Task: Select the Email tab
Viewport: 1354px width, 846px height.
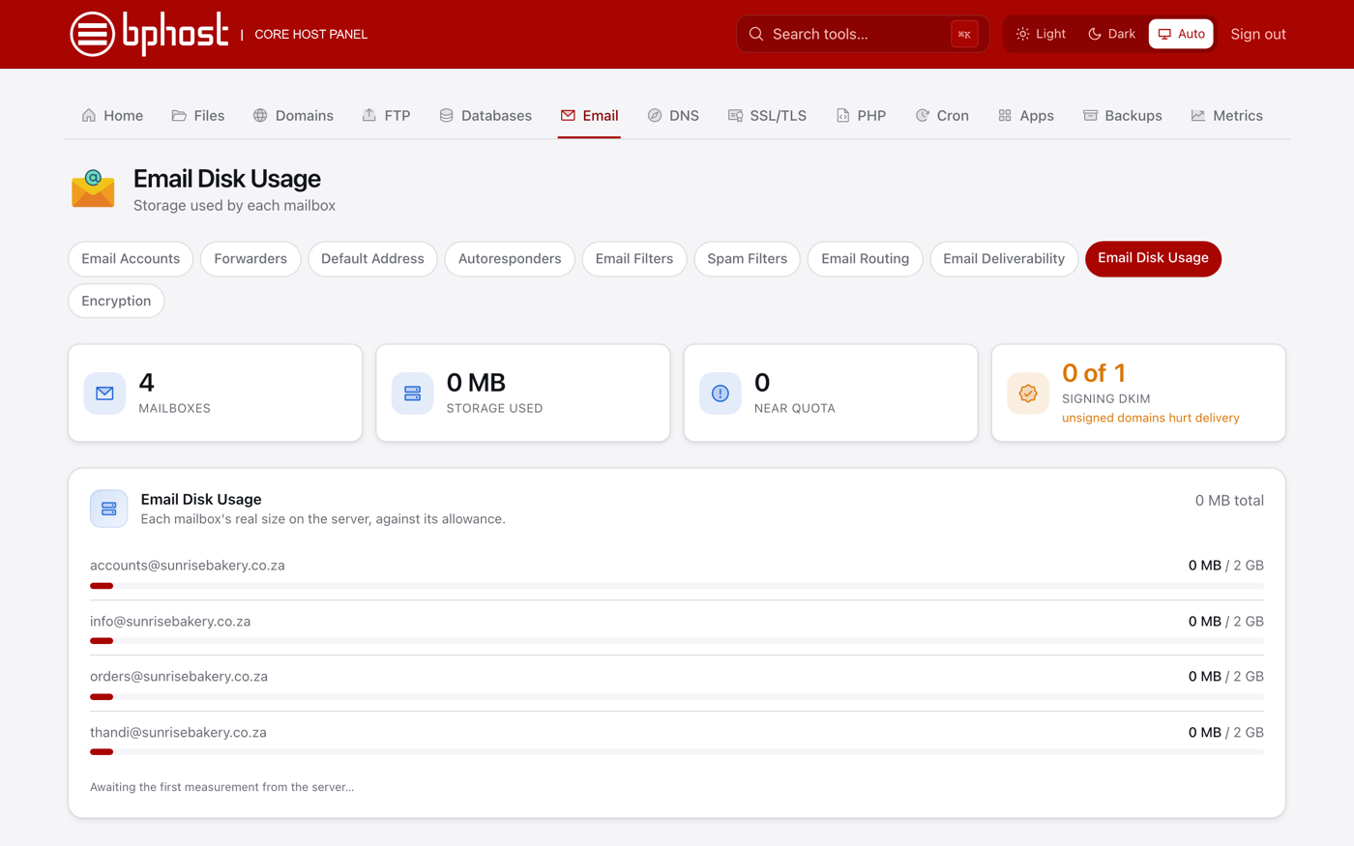Action: coord(589,115)
